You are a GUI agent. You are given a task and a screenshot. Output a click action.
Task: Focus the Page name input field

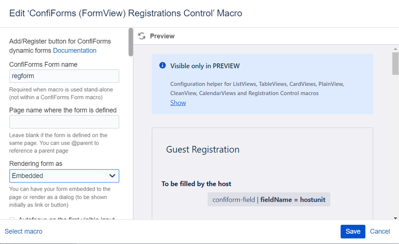click(64, 122)
